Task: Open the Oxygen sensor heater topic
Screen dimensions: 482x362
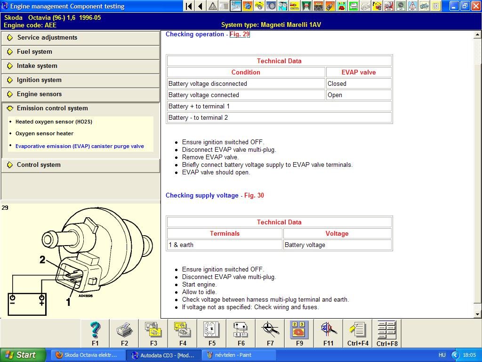Action: coord(45,133)
